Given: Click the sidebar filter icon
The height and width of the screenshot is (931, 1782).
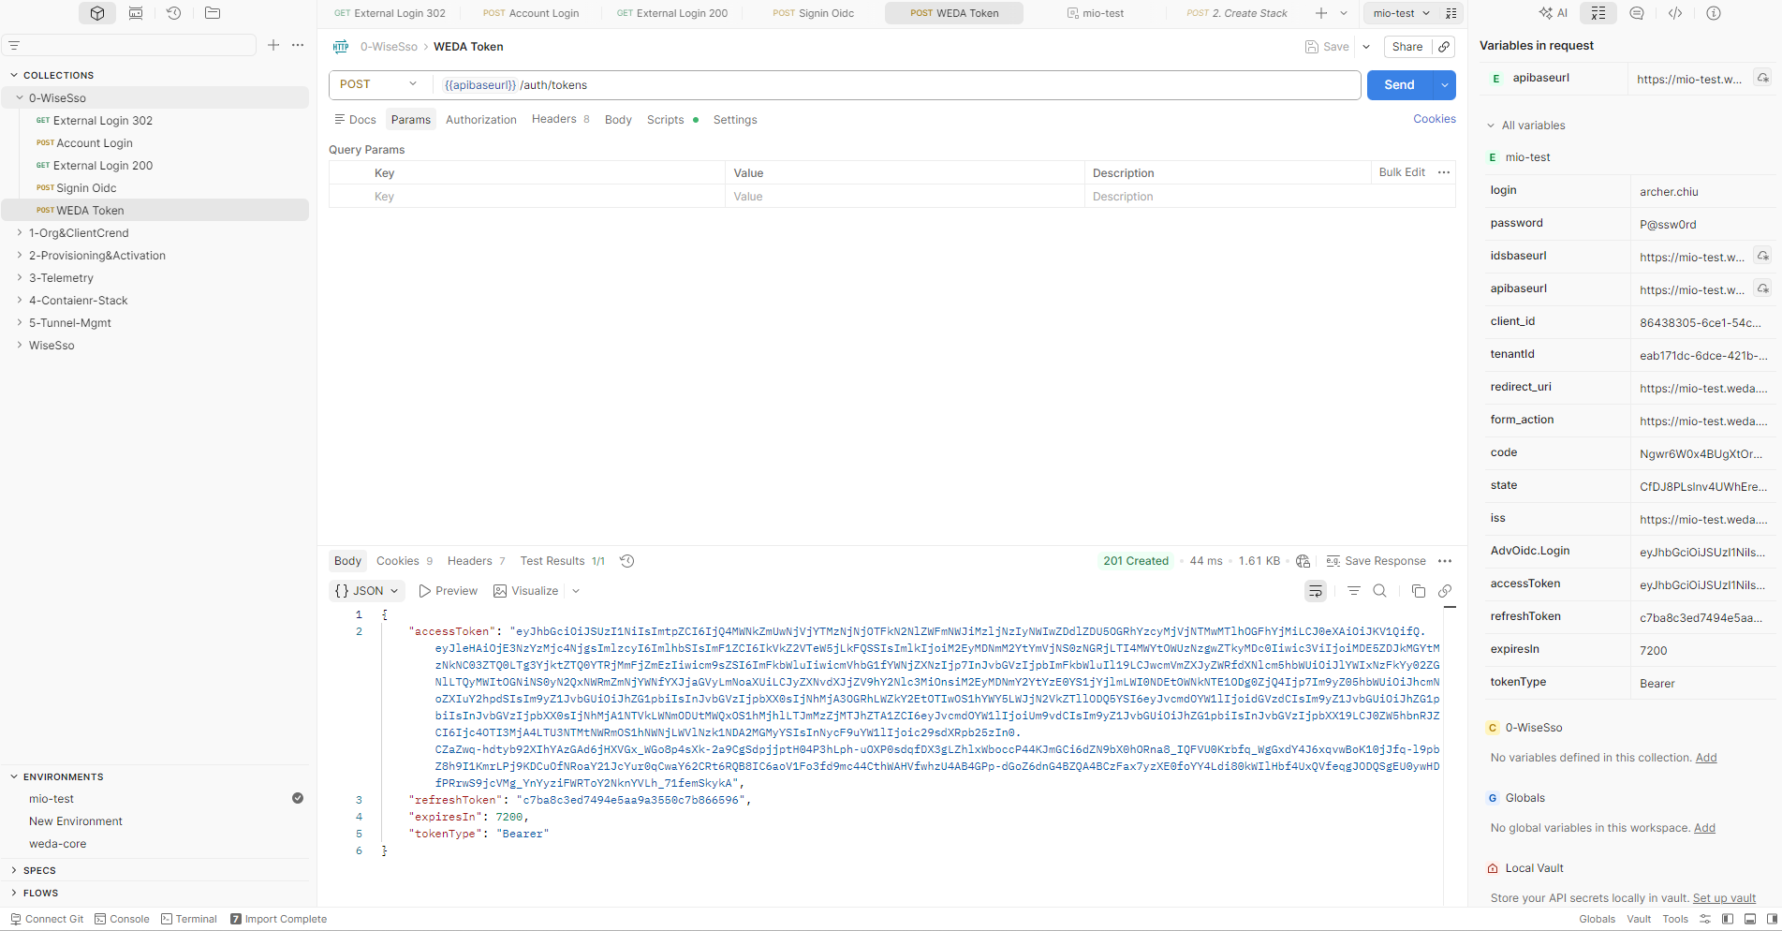Looking at the screenshot, I should (x=14, y=45).
